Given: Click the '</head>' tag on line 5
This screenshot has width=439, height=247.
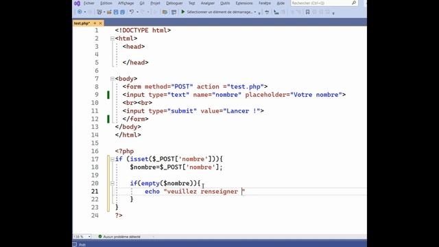Looking at the screenshot, I should click(136, 62).
